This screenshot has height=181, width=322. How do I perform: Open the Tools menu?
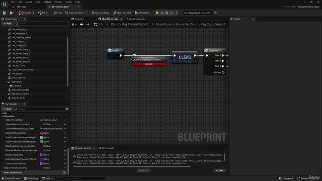(69, 2)
